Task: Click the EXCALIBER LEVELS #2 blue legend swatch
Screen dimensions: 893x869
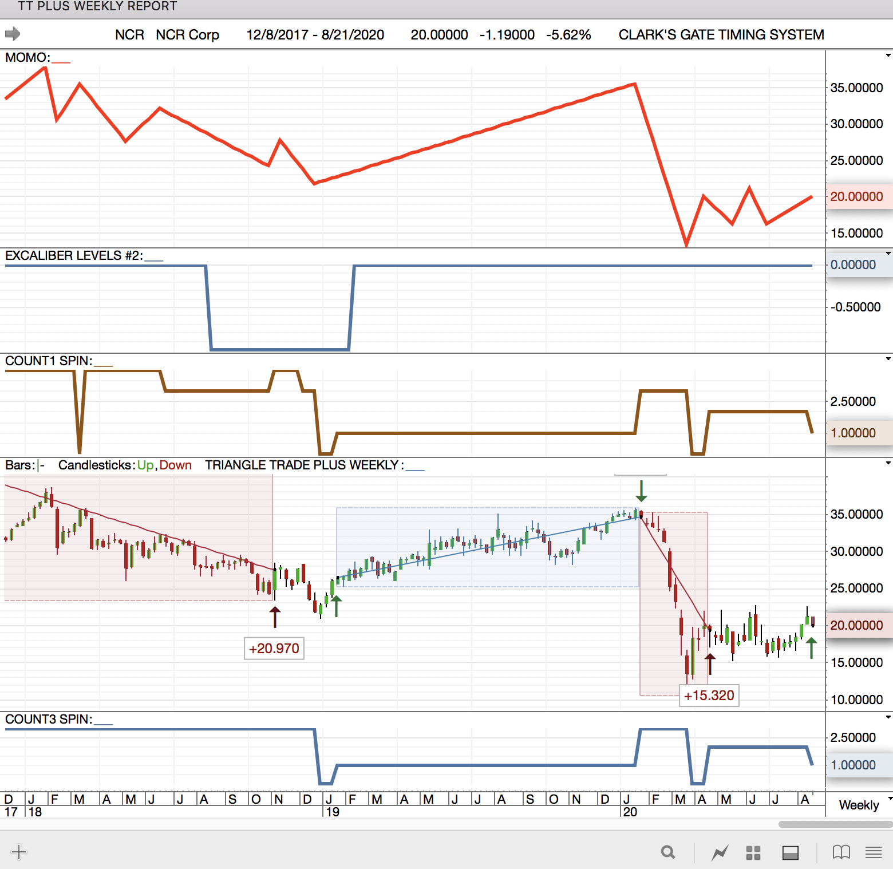Action: coord(153,260)
